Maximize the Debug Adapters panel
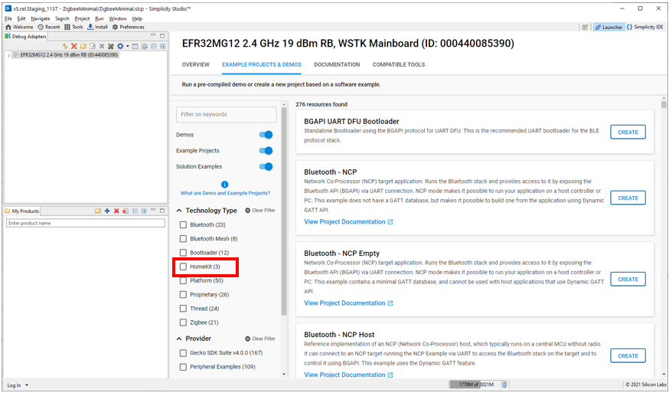This screenshot has height=396, width=672. point(162,36)
